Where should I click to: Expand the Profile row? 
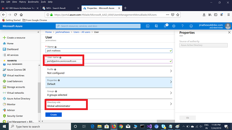109,71
